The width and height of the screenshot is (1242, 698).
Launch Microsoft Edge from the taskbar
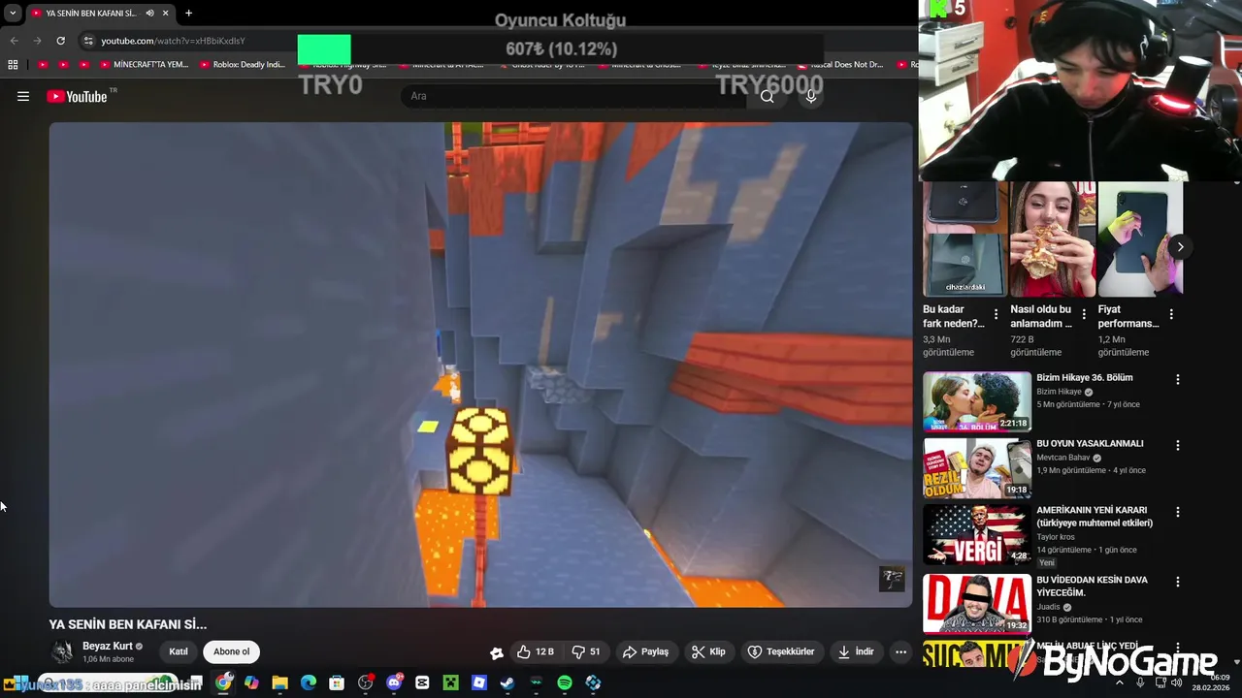point(309,682)
